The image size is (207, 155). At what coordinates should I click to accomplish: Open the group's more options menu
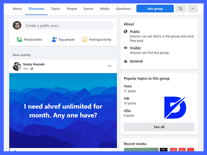(193, 9)
